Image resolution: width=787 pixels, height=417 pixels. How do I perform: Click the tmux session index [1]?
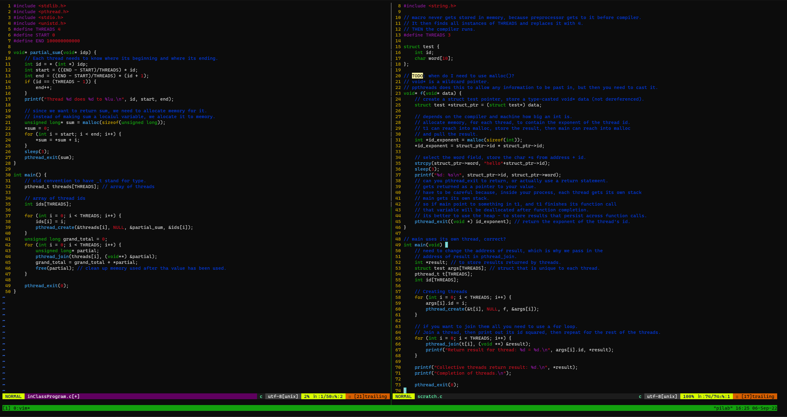[x=6, y=408]
